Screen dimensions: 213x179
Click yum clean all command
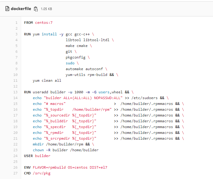(x=47, y=81)
